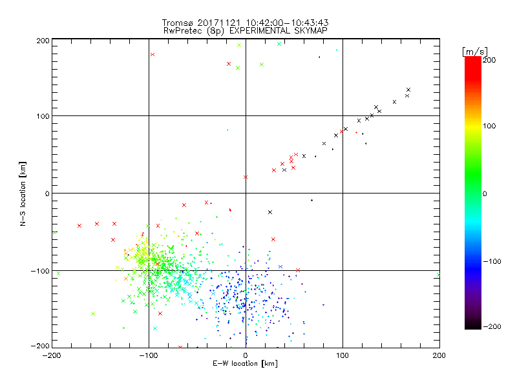The image size is (517, 387).
Task: Click the "E-W location [km]" axis label
Action: pyautogui.click(x=245, y=363)
